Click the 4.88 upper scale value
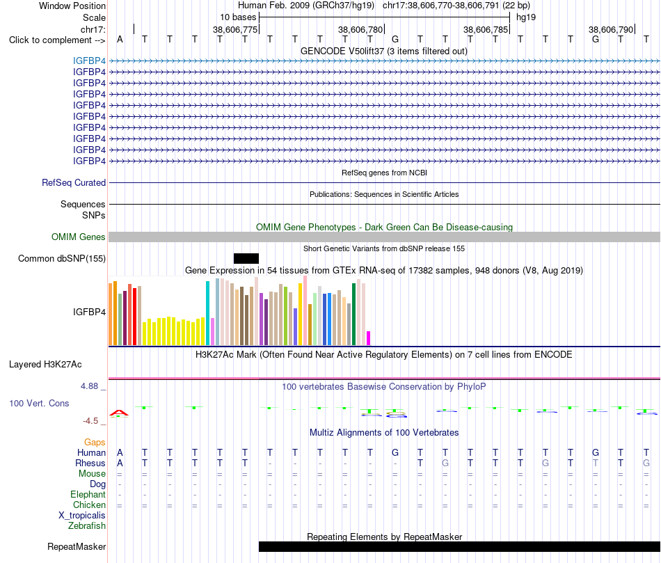Image resolution: width=661 pixels, height=563 pixels. [x=89, y=386]
